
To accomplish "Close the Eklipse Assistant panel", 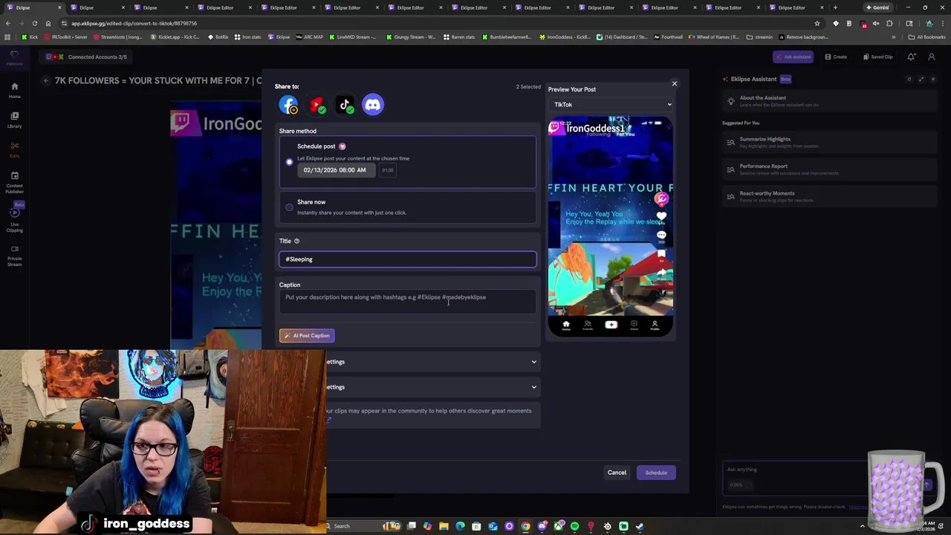I will [933, 80].
